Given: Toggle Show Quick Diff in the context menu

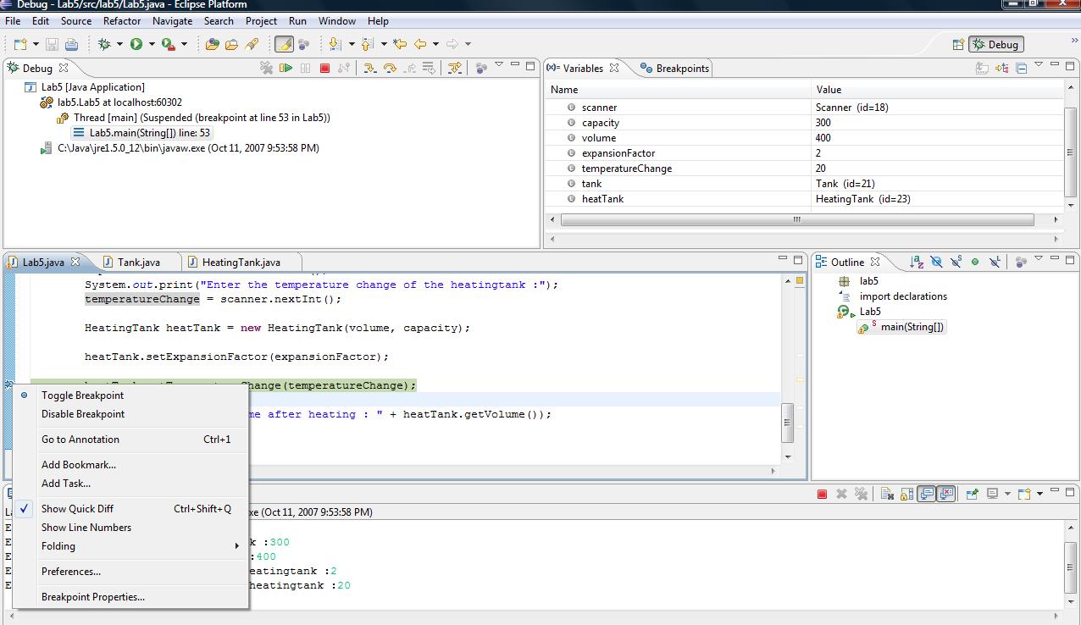Looking at the screenshot, I should [77, 509].
